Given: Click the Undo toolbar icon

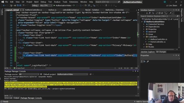Looking at the screenshot, I should (24, 5).
